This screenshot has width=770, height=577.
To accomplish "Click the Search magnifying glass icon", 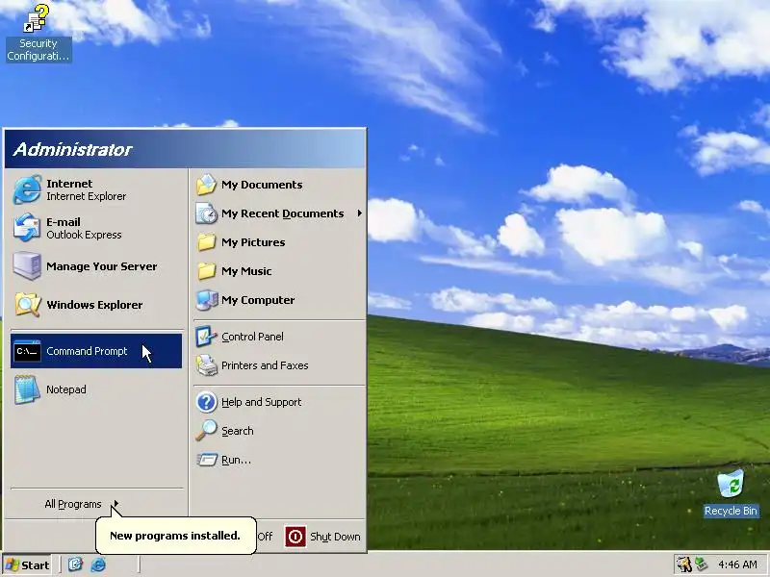I will tap(207, 431).
